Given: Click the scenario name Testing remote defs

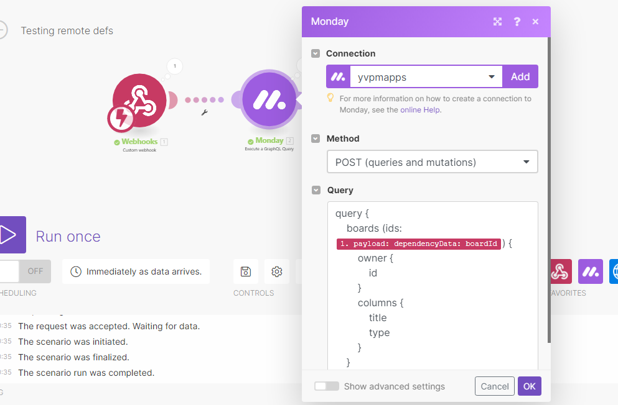Looking at the screenshot, I should (x=67, y=30).
